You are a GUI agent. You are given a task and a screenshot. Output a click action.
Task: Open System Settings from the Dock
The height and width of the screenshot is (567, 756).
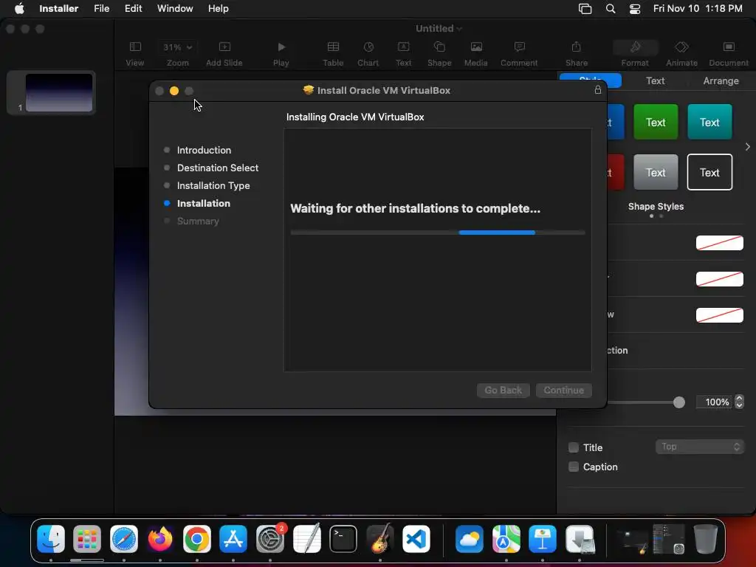(x=270, y=539)
